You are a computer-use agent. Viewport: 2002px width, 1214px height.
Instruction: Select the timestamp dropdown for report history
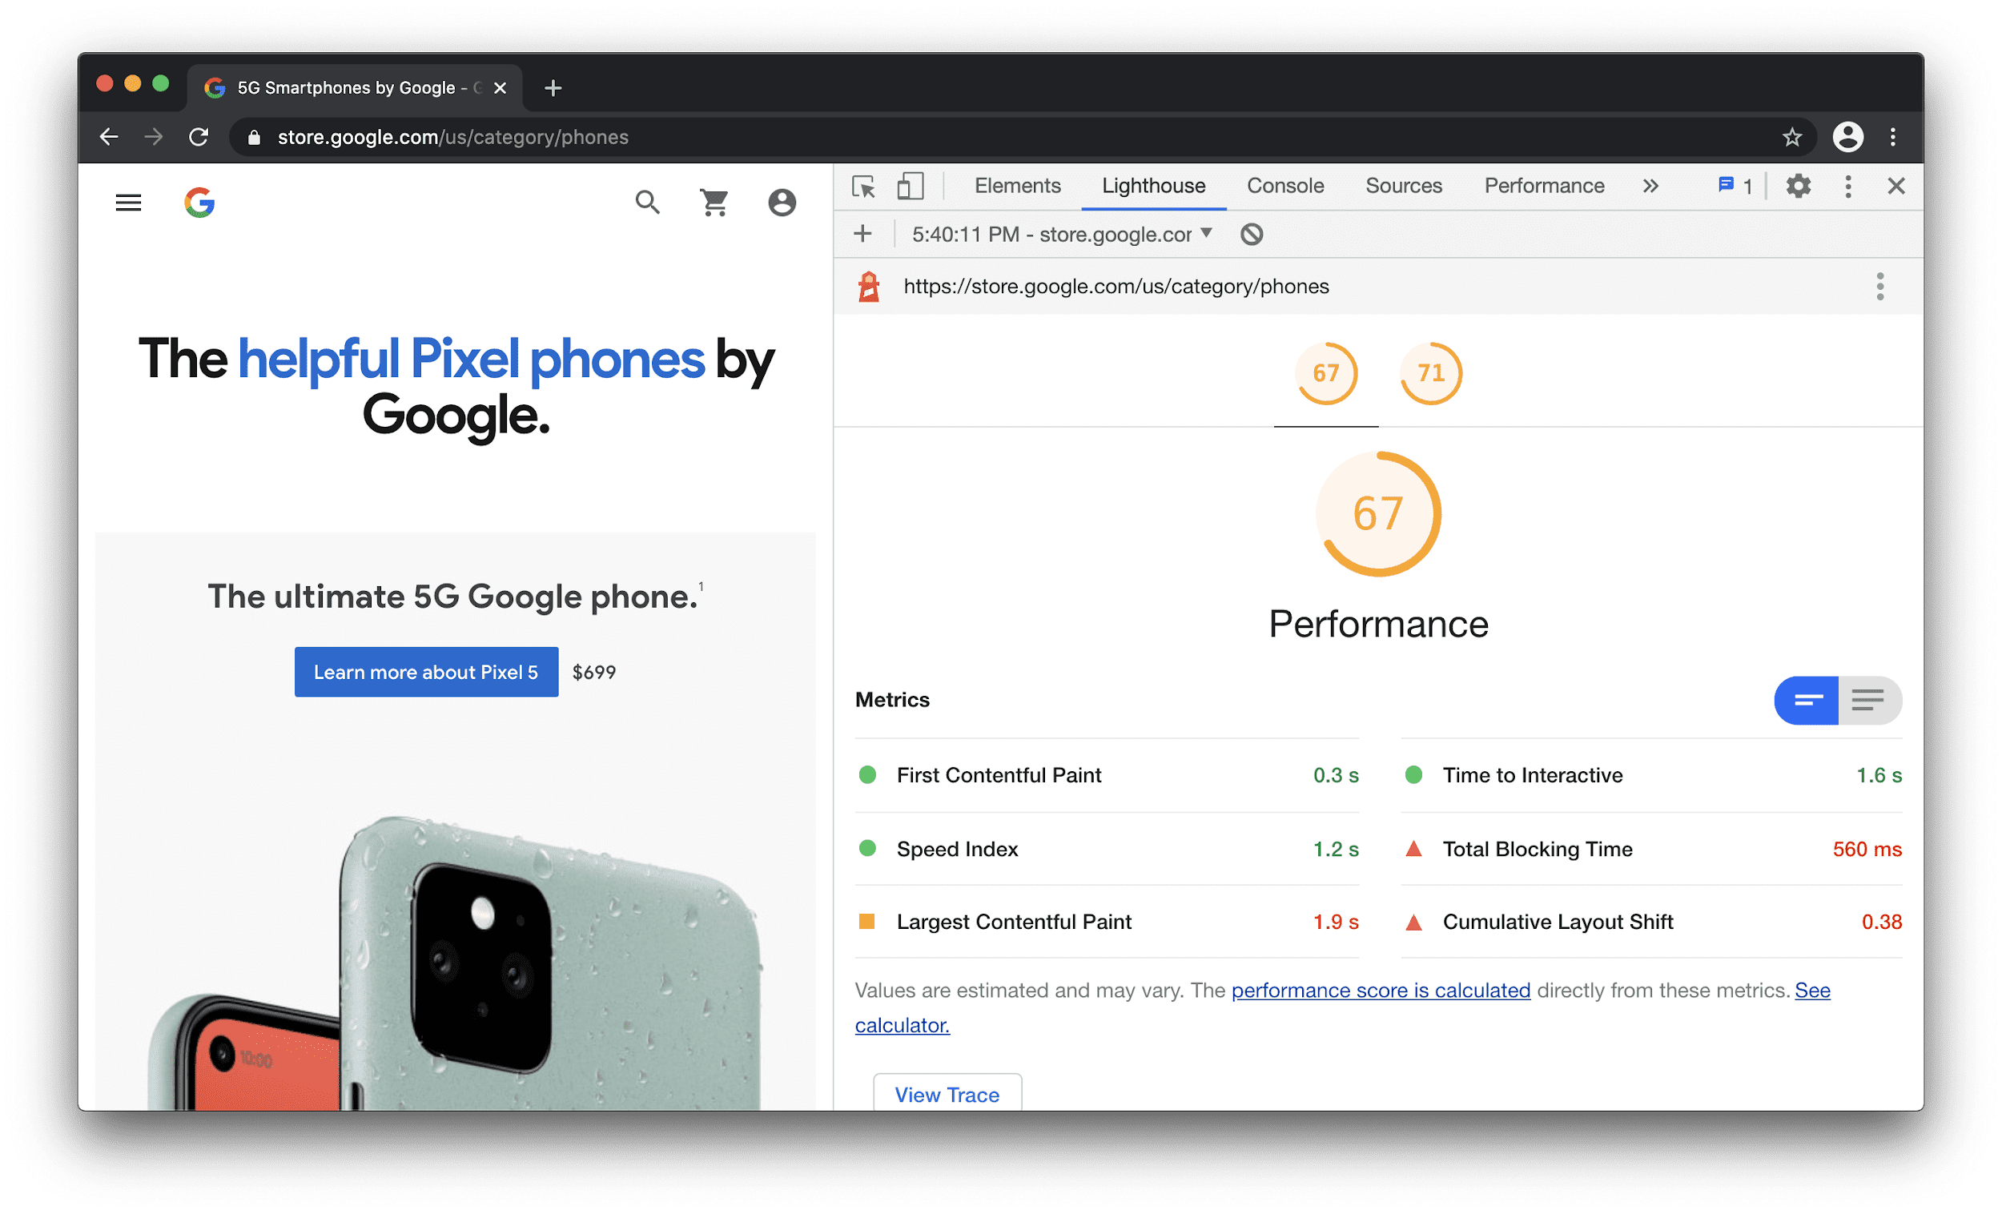[1055, 233]
